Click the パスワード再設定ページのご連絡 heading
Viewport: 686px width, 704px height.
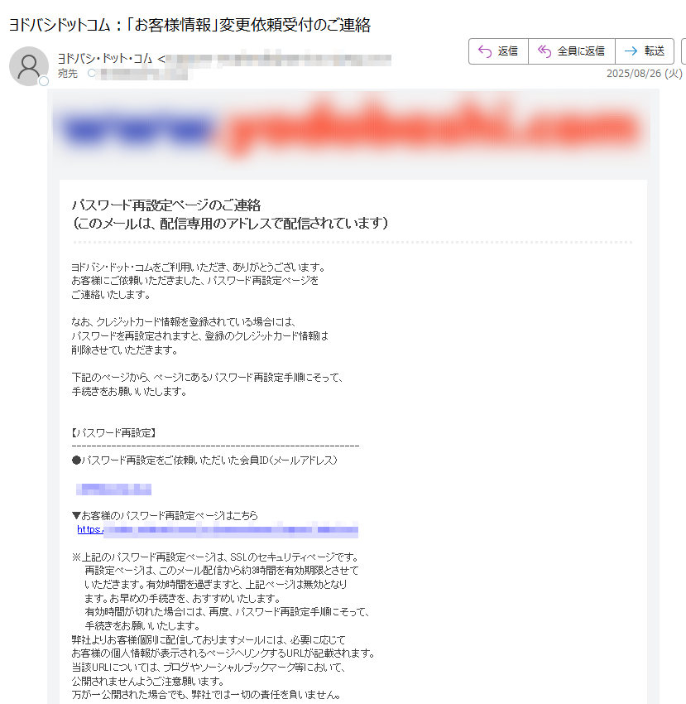coord(166,205)
